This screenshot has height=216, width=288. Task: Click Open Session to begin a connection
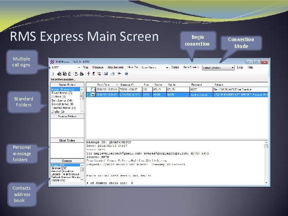coord(191,67)
